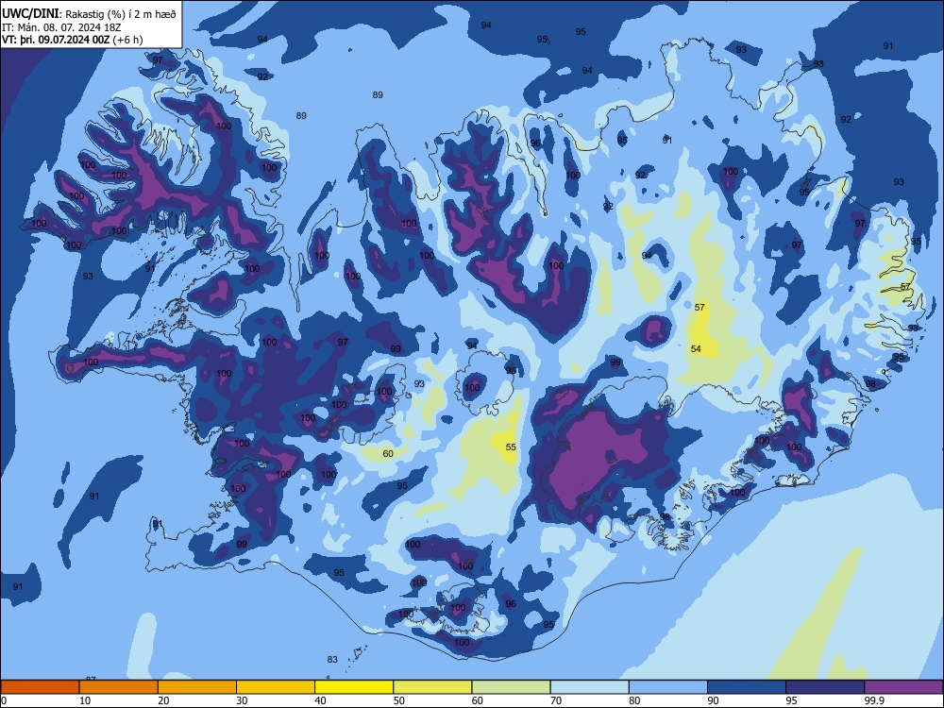This screenshot has height=708, width=944.
Task: Click legend tick label '10'
Action: [85, 700]
